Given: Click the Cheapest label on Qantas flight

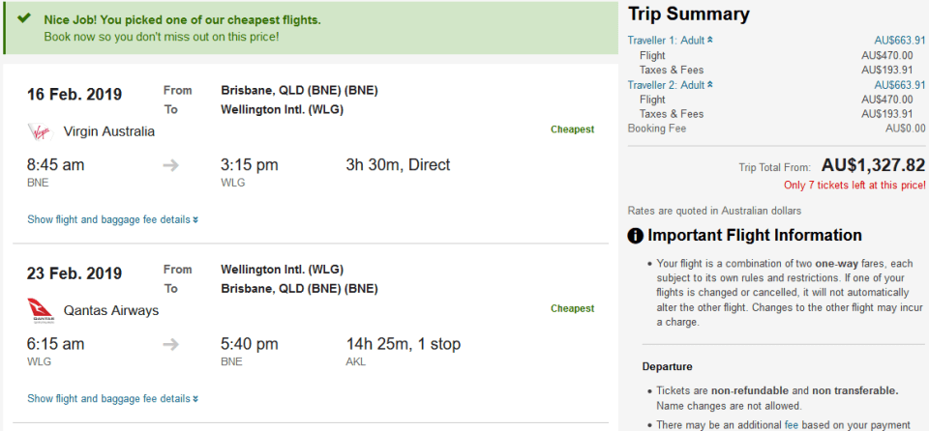Looking at the screenshot, I should [572, 308].
